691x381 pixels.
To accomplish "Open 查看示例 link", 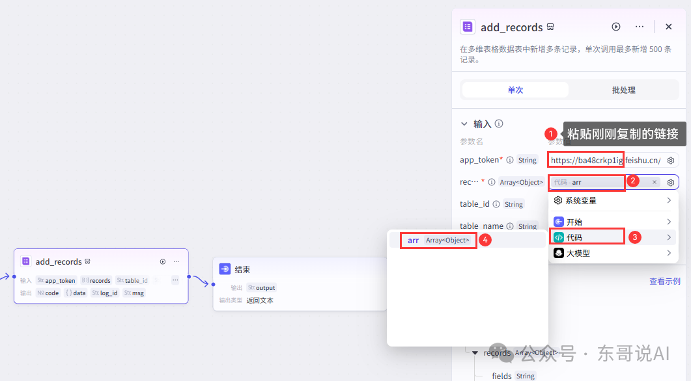I will point(664,282).
